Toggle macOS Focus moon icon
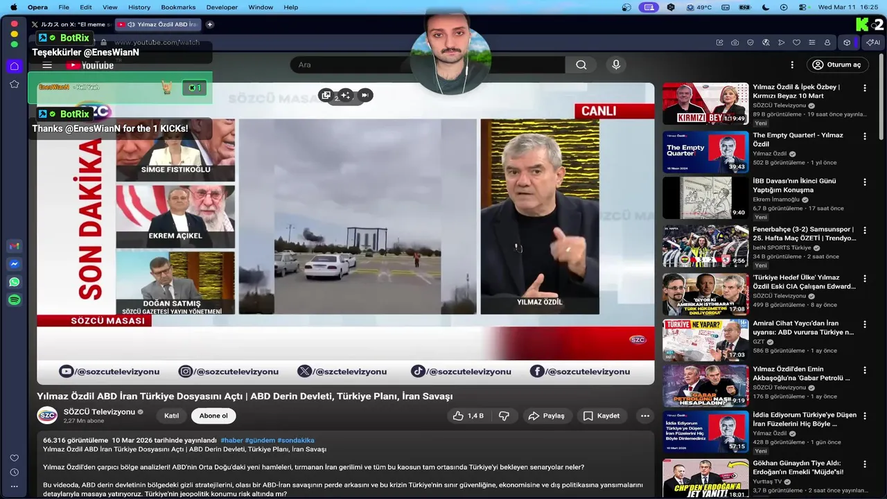This screenshot has width=887, height=499. [766, 7]
